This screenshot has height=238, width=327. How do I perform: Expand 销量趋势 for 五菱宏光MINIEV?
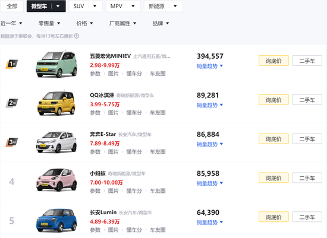[210, 66]
